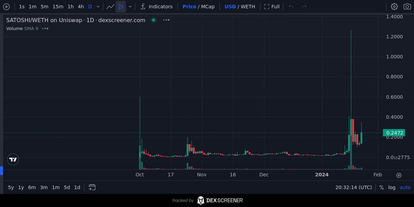
Task: Click the SATOSHI/WETH symbol title
Action: [76, 20]
